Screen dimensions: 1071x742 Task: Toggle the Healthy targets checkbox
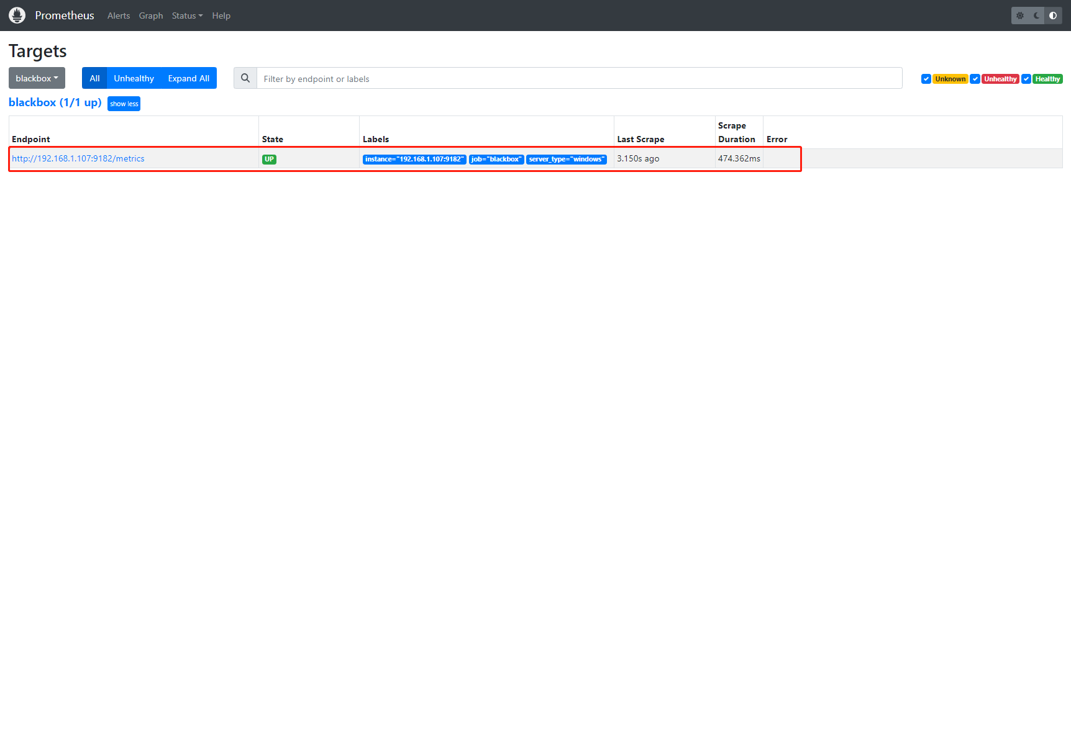tap(1026, 79)
